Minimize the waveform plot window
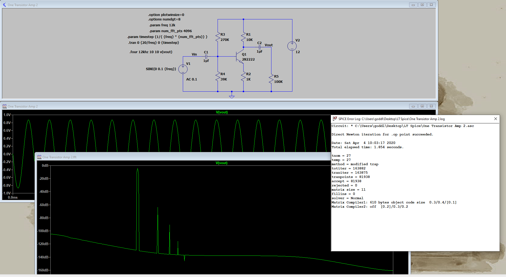Image resolution: width=506 pixels, height=277 pixels. point(413,106)
